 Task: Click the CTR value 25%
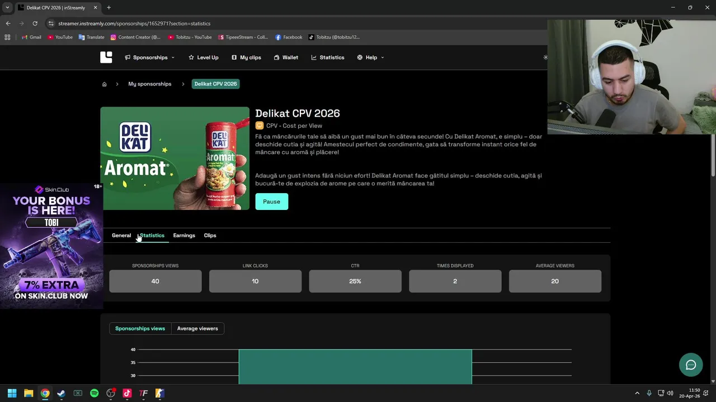[355, 281]
